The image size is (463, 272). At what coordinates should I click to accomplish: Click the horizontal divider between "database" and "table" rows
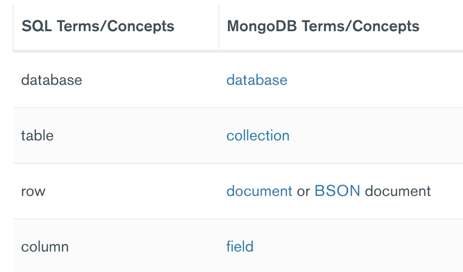(238, 108)
